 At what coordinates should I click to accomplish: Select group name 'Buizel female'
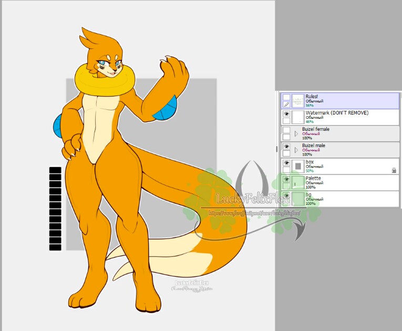[x=316, y=129]
